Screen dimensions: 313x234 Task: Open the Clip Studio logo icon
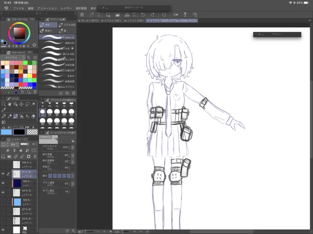(x=6, y=8)
